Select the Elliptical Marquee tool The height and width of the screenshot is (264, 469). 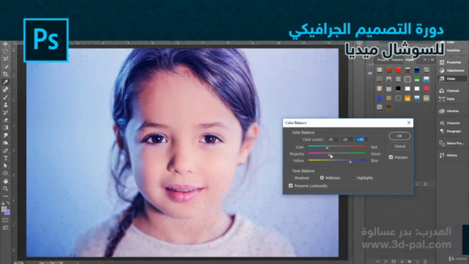pos(5,51)
